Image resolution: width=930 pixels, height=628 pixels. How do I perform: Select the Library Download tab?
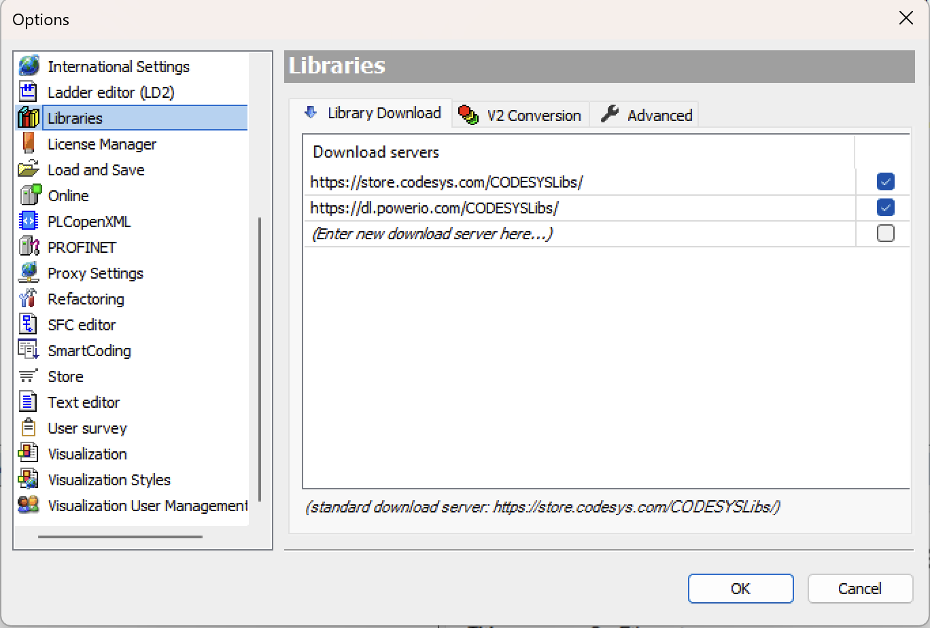371,114
